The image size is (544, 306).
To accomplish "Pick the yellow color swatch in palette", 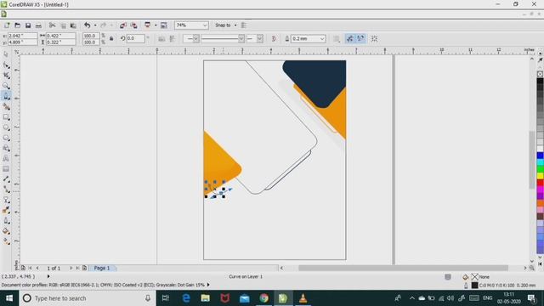I will click(541, 176).
